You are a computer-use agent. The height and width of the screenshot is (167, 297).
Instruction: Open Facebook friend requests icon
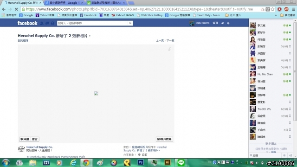(42, 23)
